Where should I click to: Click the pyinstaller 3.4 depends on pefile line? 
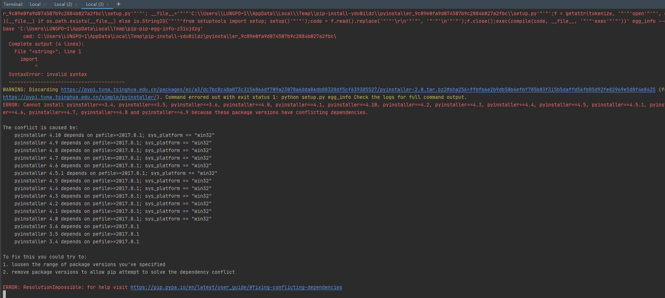coord(77,242)
